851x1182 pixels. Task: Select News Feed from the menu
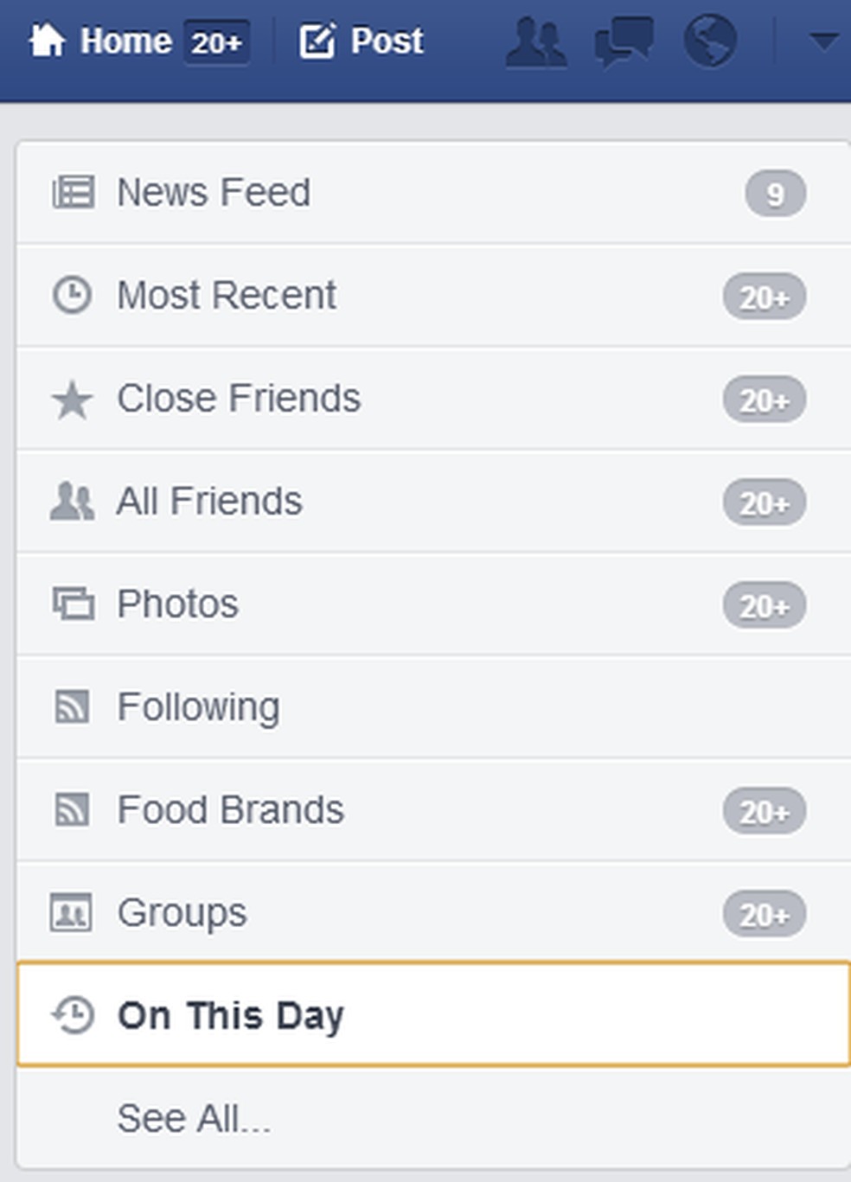click(214, 192)
